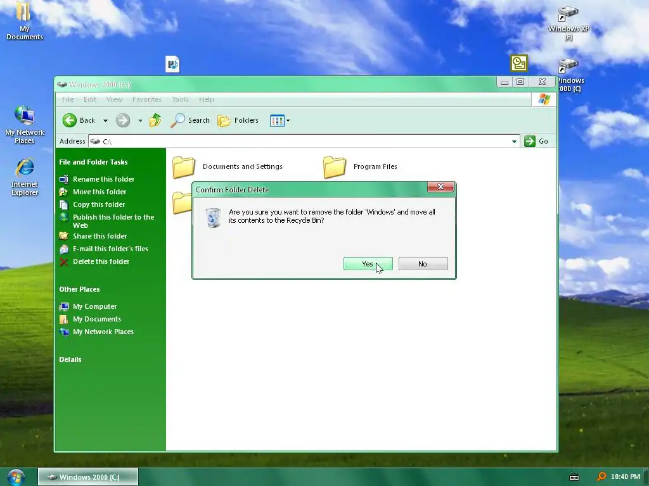This screenshot has width=649, height=486.
Task: Minimize the Windows 2000 (C:) window
Action: pyautogui.click(x=504, y=82)
